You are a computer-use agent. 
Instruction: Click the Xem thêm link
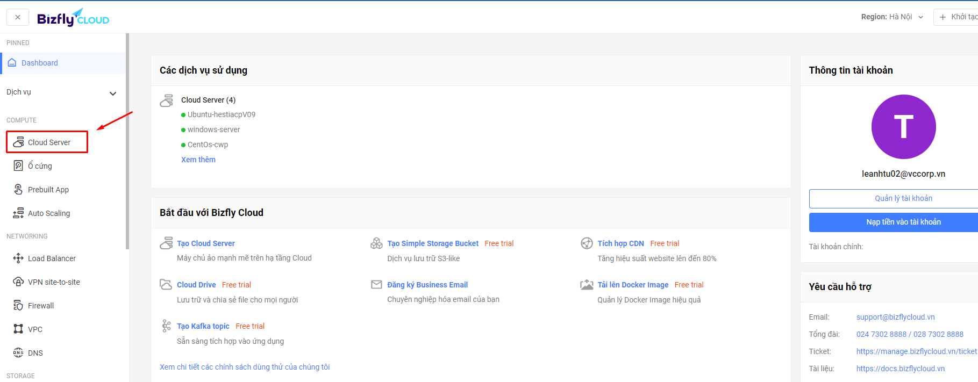[x=198, y=160]
